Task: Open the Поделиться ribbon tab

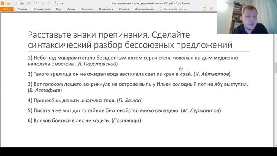Action: (x=106, y=9)
